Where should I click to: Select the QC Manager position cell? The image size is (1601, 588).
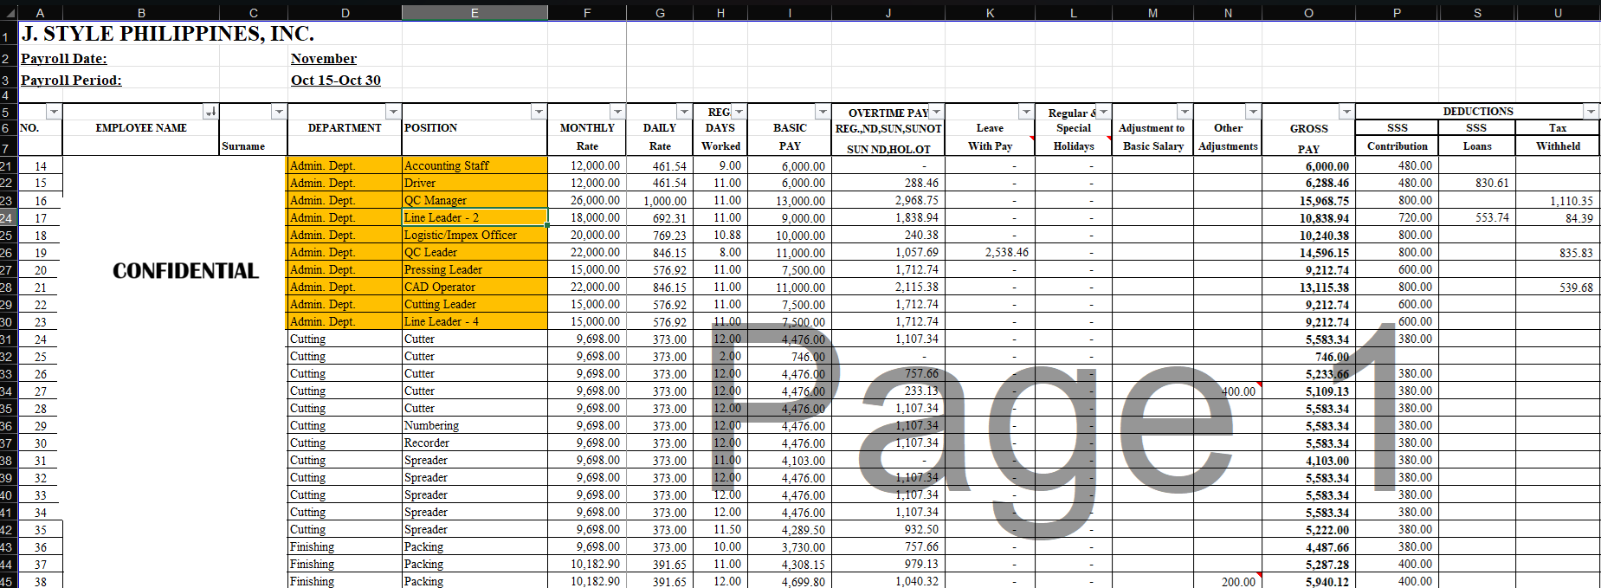(x=474, y=200)
